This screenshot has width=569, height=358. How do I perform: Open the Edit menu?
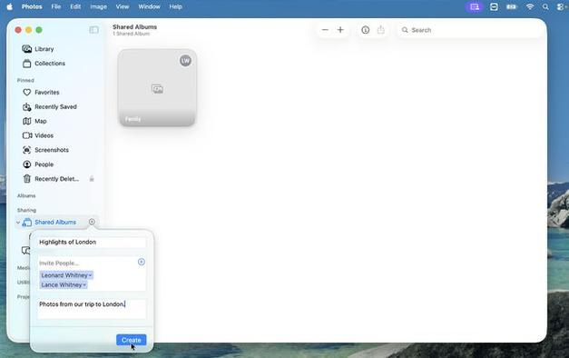point(75,6)
